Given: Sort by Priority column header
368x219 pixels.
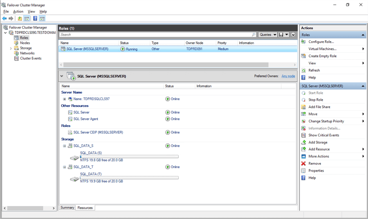Looking at the screenshot, I should [x=227, y=43].
